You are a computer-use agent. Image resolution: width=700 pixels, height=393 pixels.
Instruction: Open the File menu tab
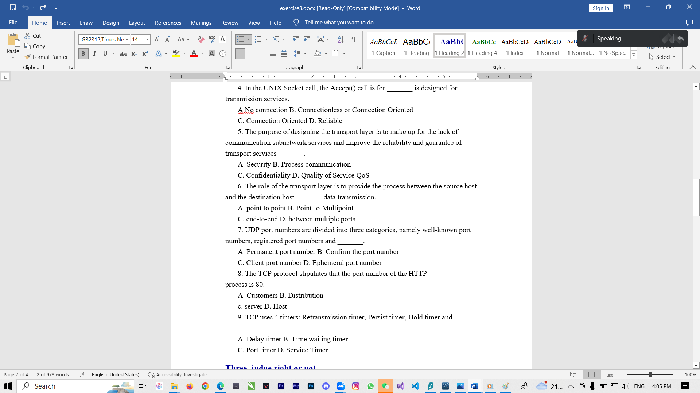pos(13,23)
